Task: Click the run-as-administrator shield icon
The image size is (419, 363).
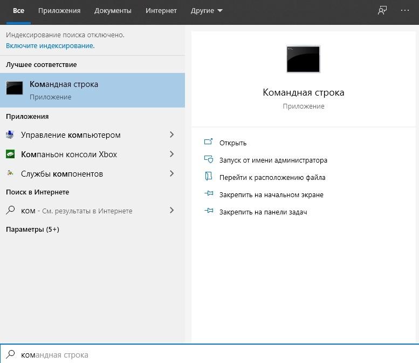Action: (209, 159)
